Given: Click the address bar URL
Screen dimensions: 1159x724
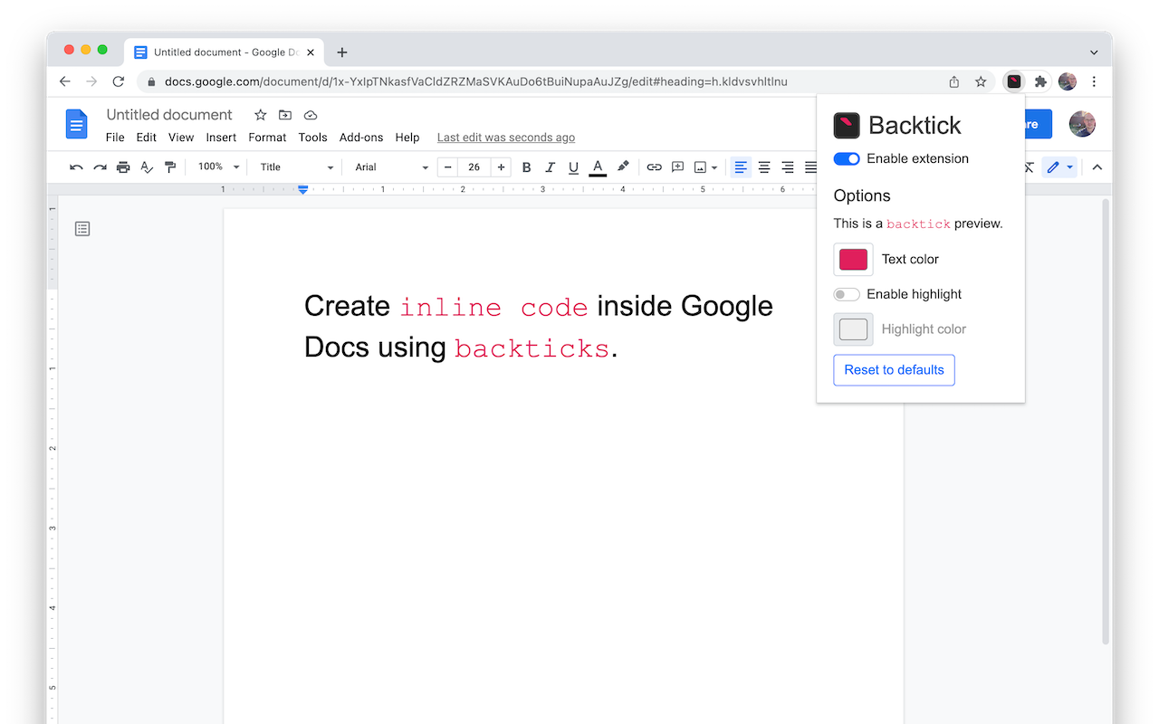Looking at the screenshot, I should (476, 81).
